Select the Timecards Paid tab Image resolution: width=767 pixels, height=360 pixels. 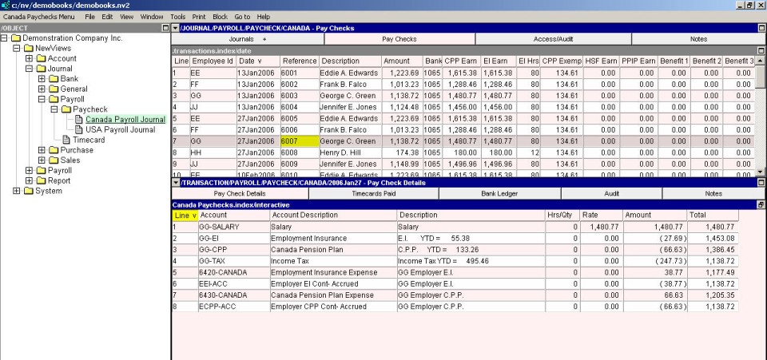click(376, 193)
